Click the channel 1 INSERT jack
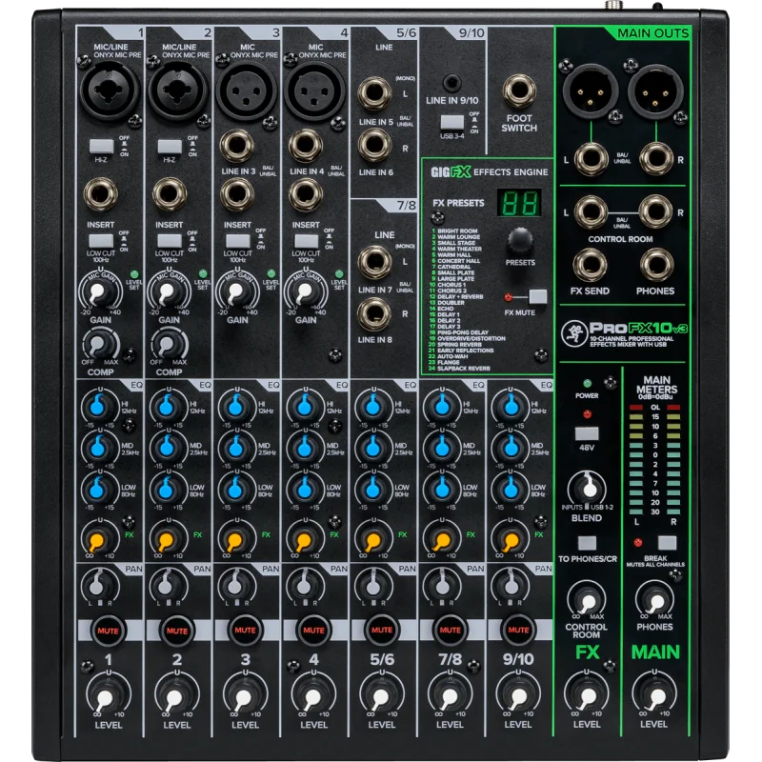This screenshot has width=762, height=762. tap(101, 194)
